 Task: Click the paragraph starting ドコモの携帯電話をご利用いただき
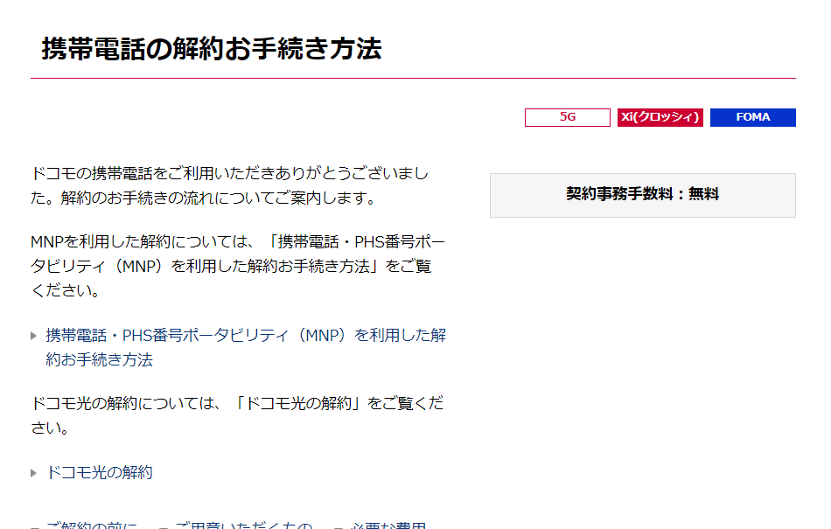[x=229, y=185]
